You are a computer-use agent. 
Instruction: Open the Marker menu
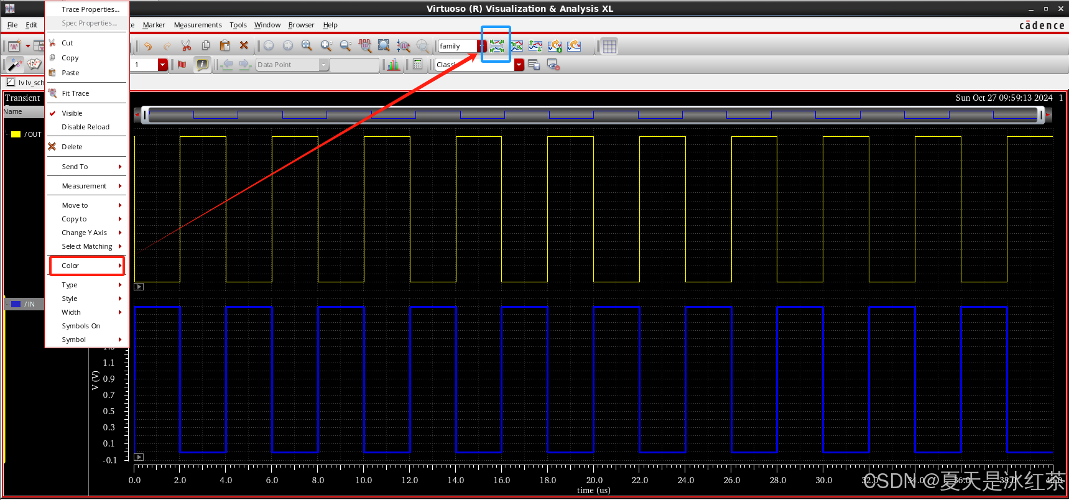154,25
